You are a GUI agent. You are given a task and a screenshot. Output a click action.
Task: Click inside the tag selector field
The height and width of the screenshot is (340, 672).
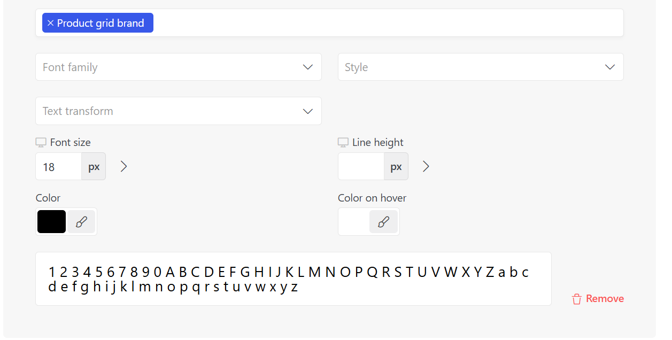pos(329,23)
